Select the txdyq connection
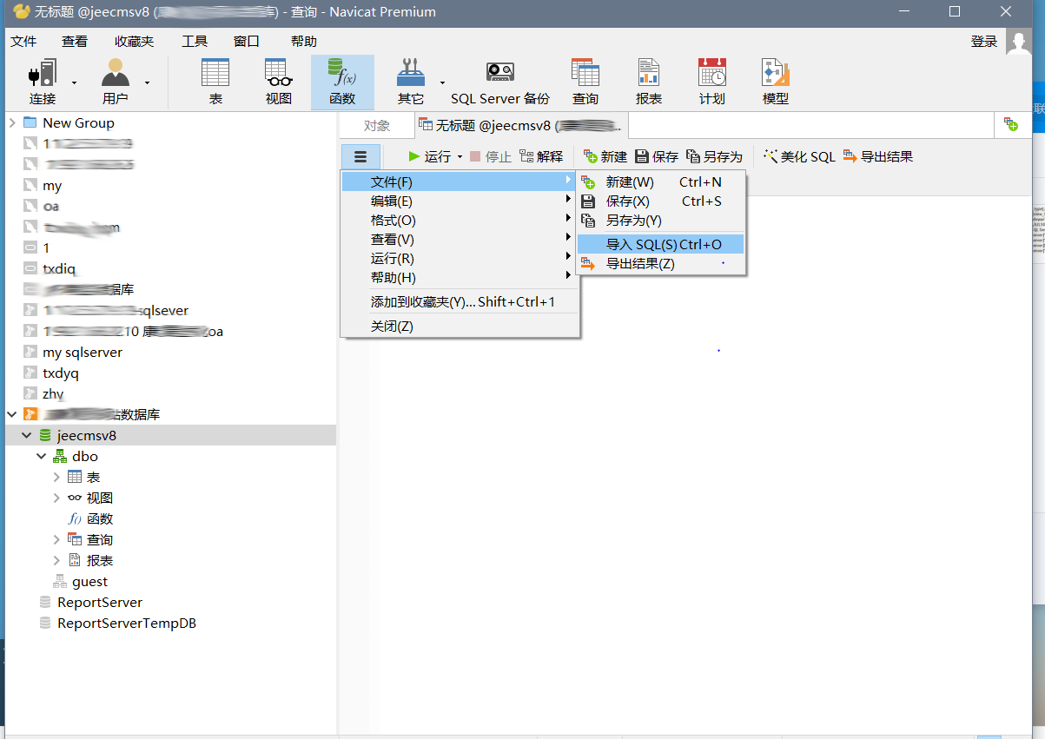Viewport: 1045px width, 739px height. [x=61, y=373]
